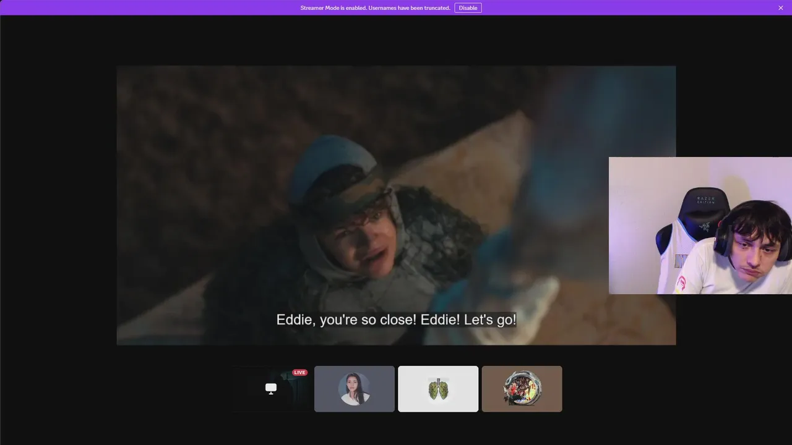
Task: Select the LIVE screen share tile
Action: pos(271,389)
